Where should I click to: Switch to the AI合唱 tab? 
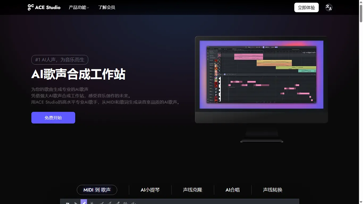coord(233,190)
